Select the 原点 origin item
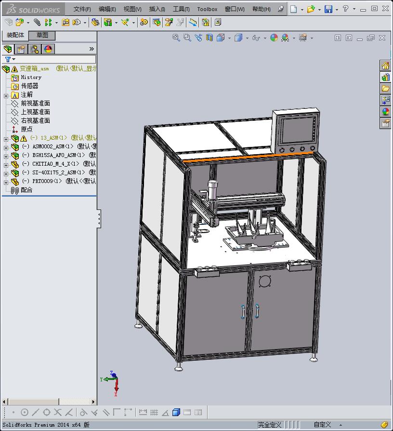Image resolution: width=393 pixels, height=431 pixels. (26, 129)
